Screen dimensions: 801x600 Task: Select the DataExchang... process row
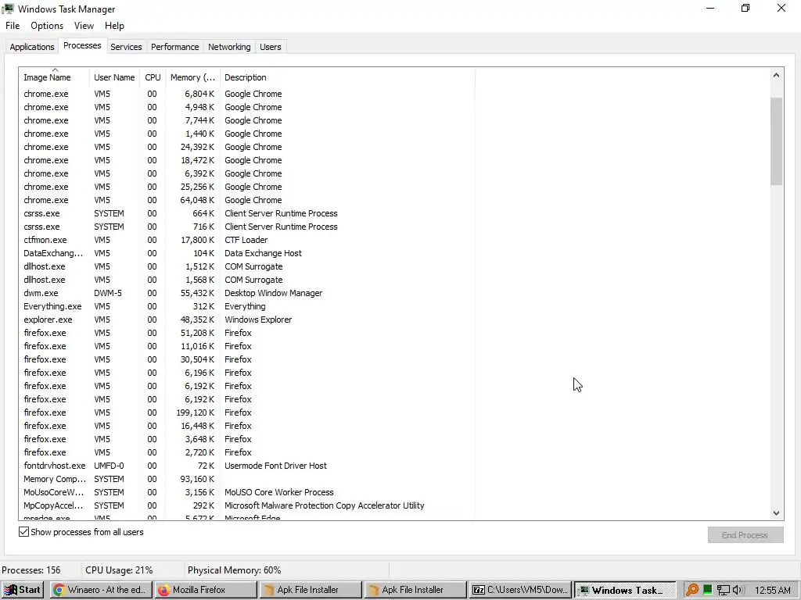point(247,253)
